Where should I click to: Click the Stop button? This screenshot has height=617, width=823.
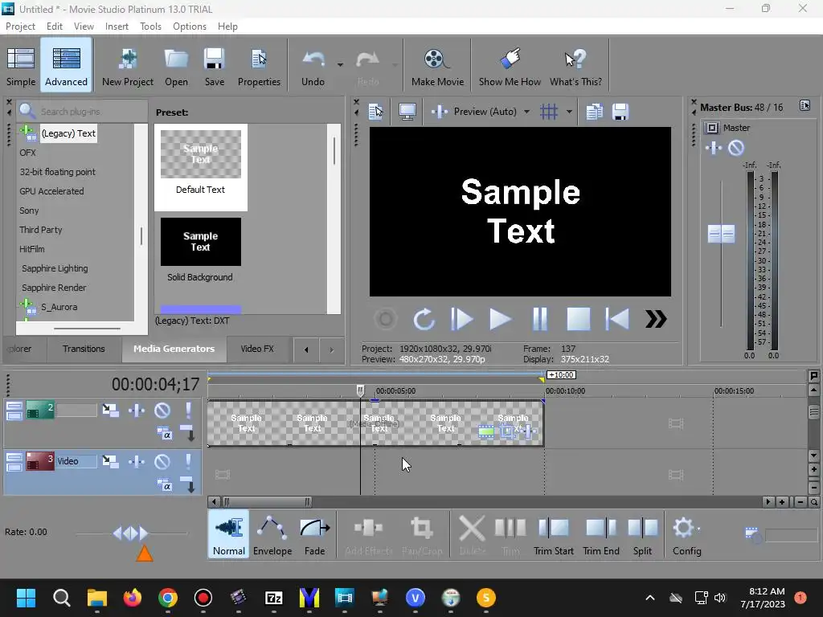tap(579, 318)
